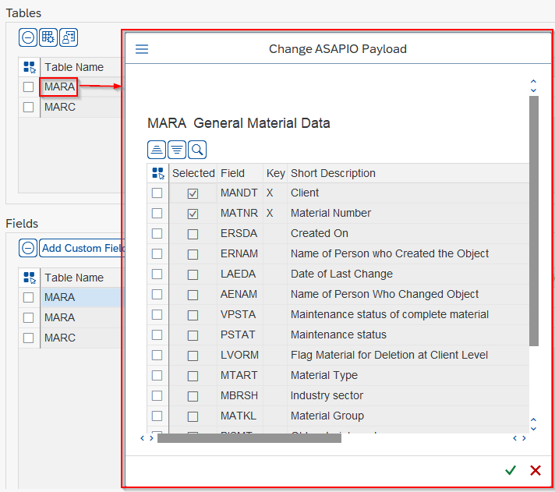Untick the Selected checkbox for MANDT
The height and width of the screenshot is (492, 555).
[x=193, y=193]
